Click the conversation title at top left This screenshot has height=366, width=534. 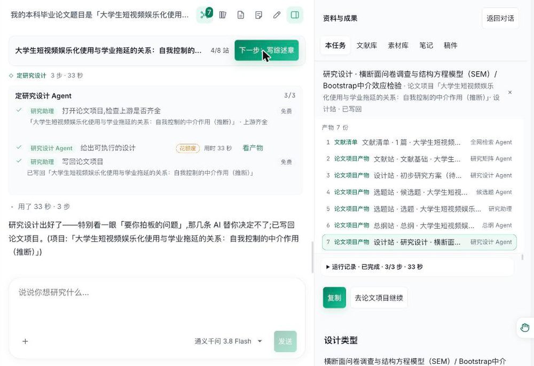click(x=99, y=15)
